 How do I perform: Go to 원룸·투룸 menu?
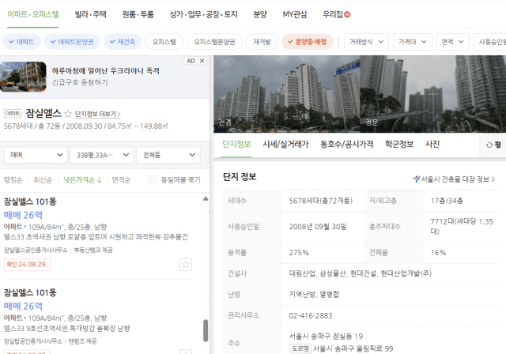[x=138, y=14]
